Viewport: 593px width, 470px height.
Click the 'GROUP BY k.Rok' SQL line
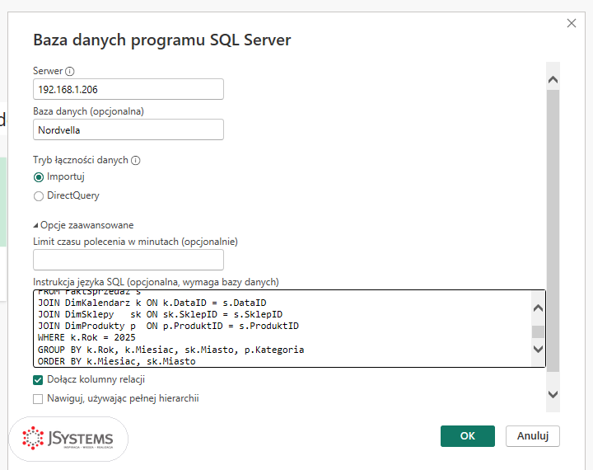click(171, 350)
